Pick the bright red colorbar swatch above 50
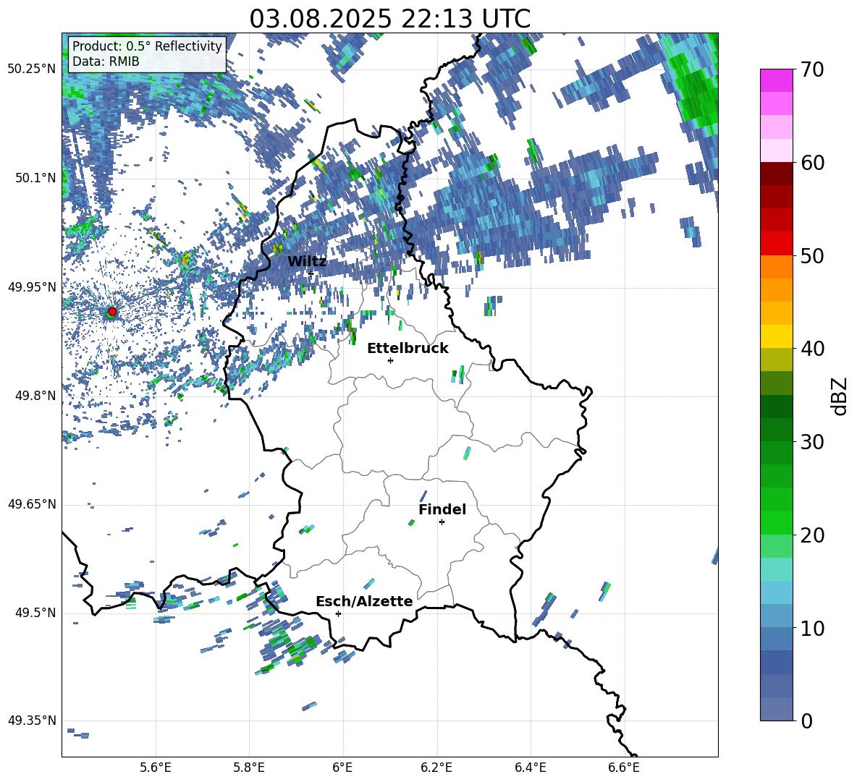 [x=776, y=244]
